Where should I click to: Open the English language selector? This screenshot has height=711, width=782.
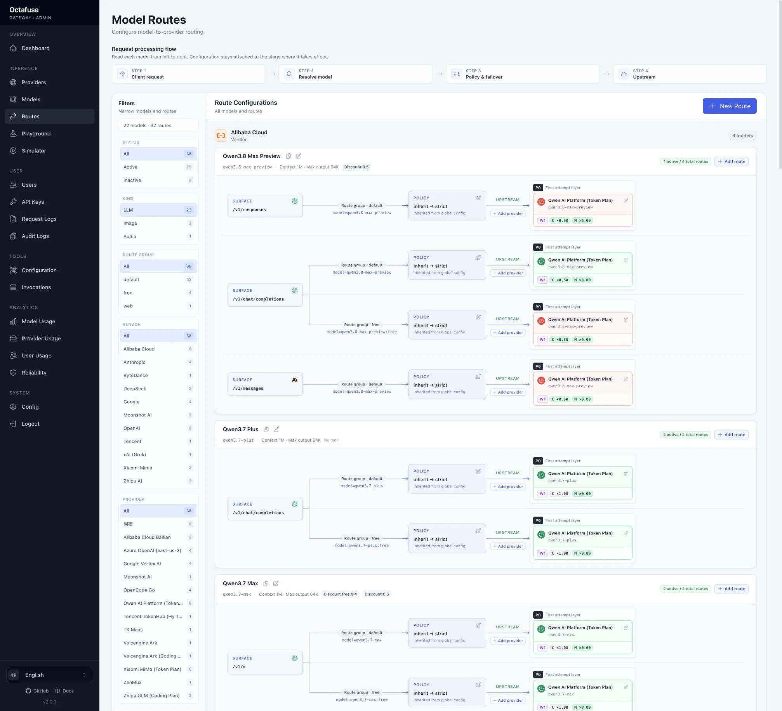[50, 675]
